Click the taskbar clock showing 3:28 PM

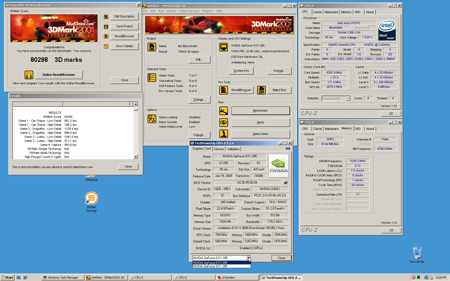[x=441, y=278]
